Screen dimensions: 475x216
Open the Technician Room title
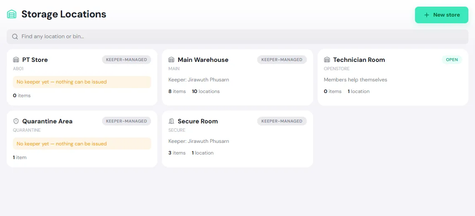(x=359, y=60)
